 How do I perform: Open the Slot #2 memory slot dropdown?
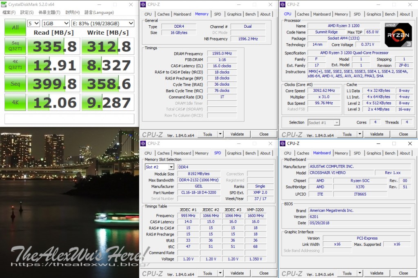pyautogui.click(x=160, y=167)
